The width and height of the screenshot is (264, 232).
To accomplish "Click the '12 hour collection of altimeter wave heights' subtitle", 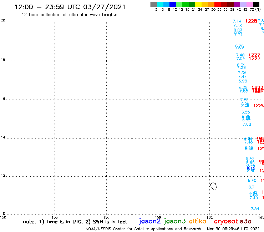I will click(69, 15).
